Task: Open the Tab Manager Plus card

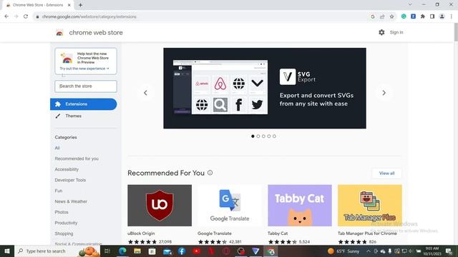Action: click(370, 214)
